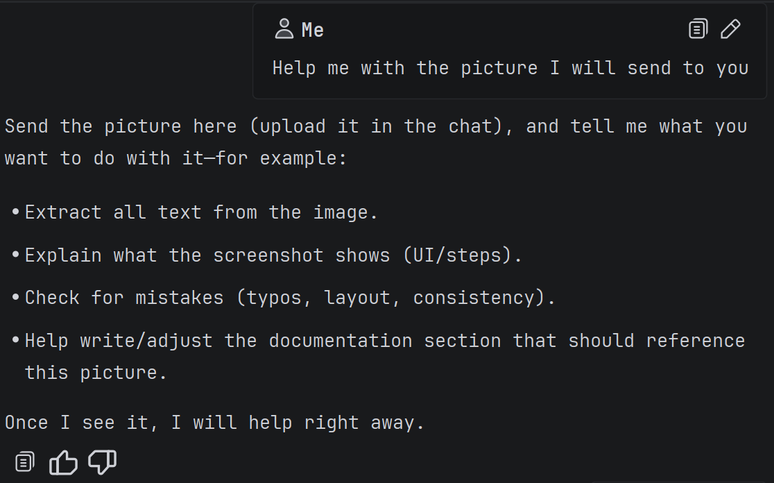Click the bullet dot before "Extract all text"
This screenshot has width=774, height=483.
click(15, 212)
